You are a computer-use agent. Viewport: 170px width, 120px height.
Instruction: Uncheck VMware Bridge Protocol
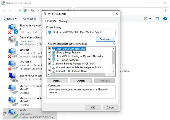coord(49,52)
